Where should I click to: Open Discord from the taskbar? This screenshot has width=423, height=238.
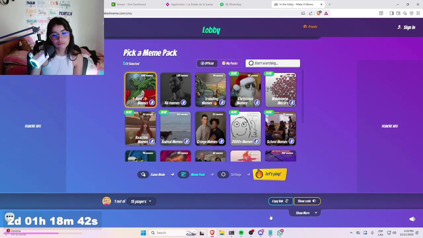point(260,233)
